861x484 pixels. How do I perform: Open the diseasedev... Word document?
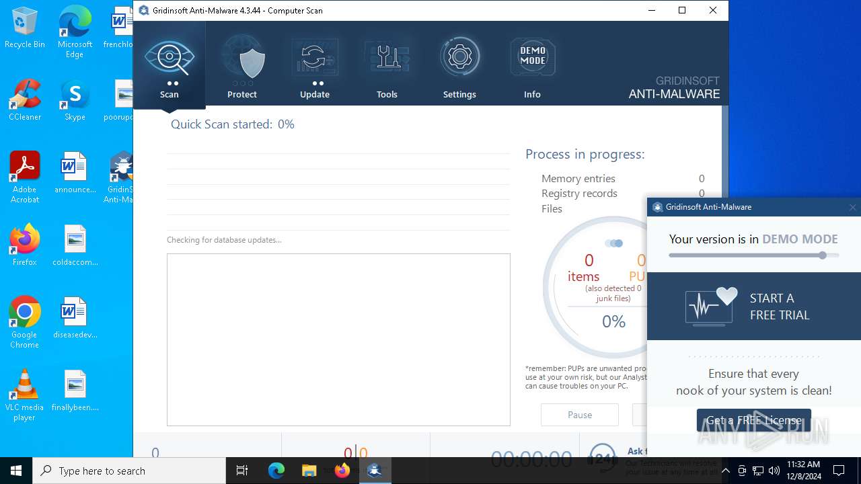75,318
